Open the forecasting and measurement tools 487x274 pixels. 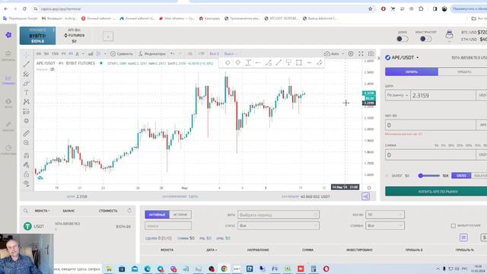pos(27,112)
